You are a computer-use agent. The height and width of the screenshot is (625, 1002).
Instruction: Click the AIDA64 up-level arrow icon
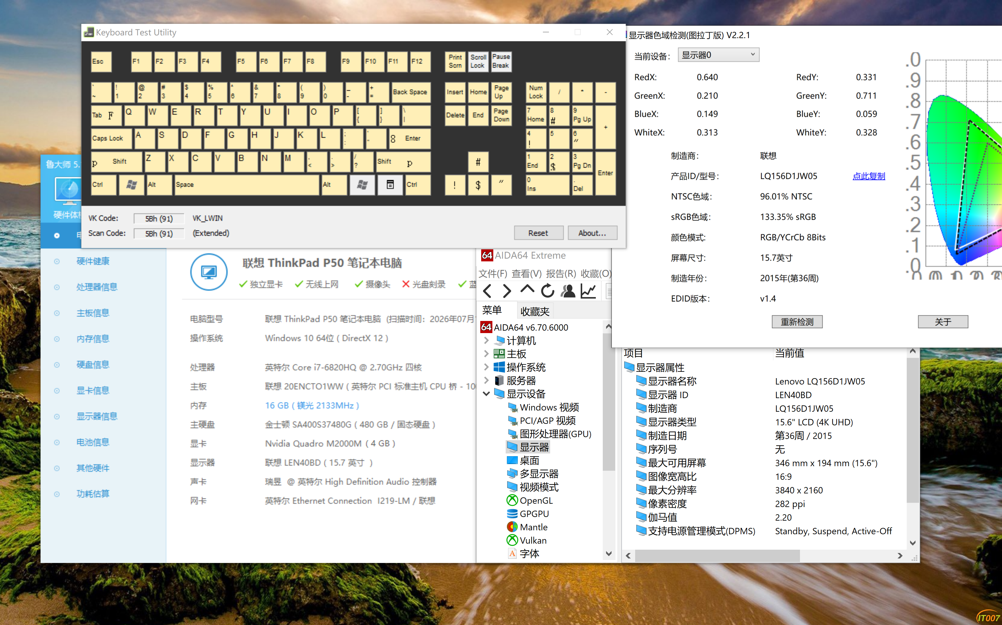tap(527, 289)
